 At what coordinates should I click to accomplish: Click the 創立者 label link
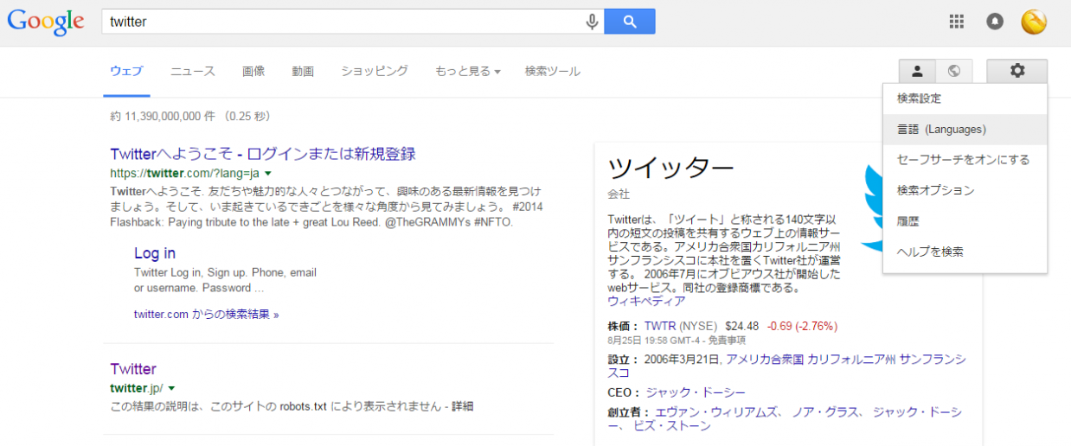pyautogui.click(x=629, y=412)
